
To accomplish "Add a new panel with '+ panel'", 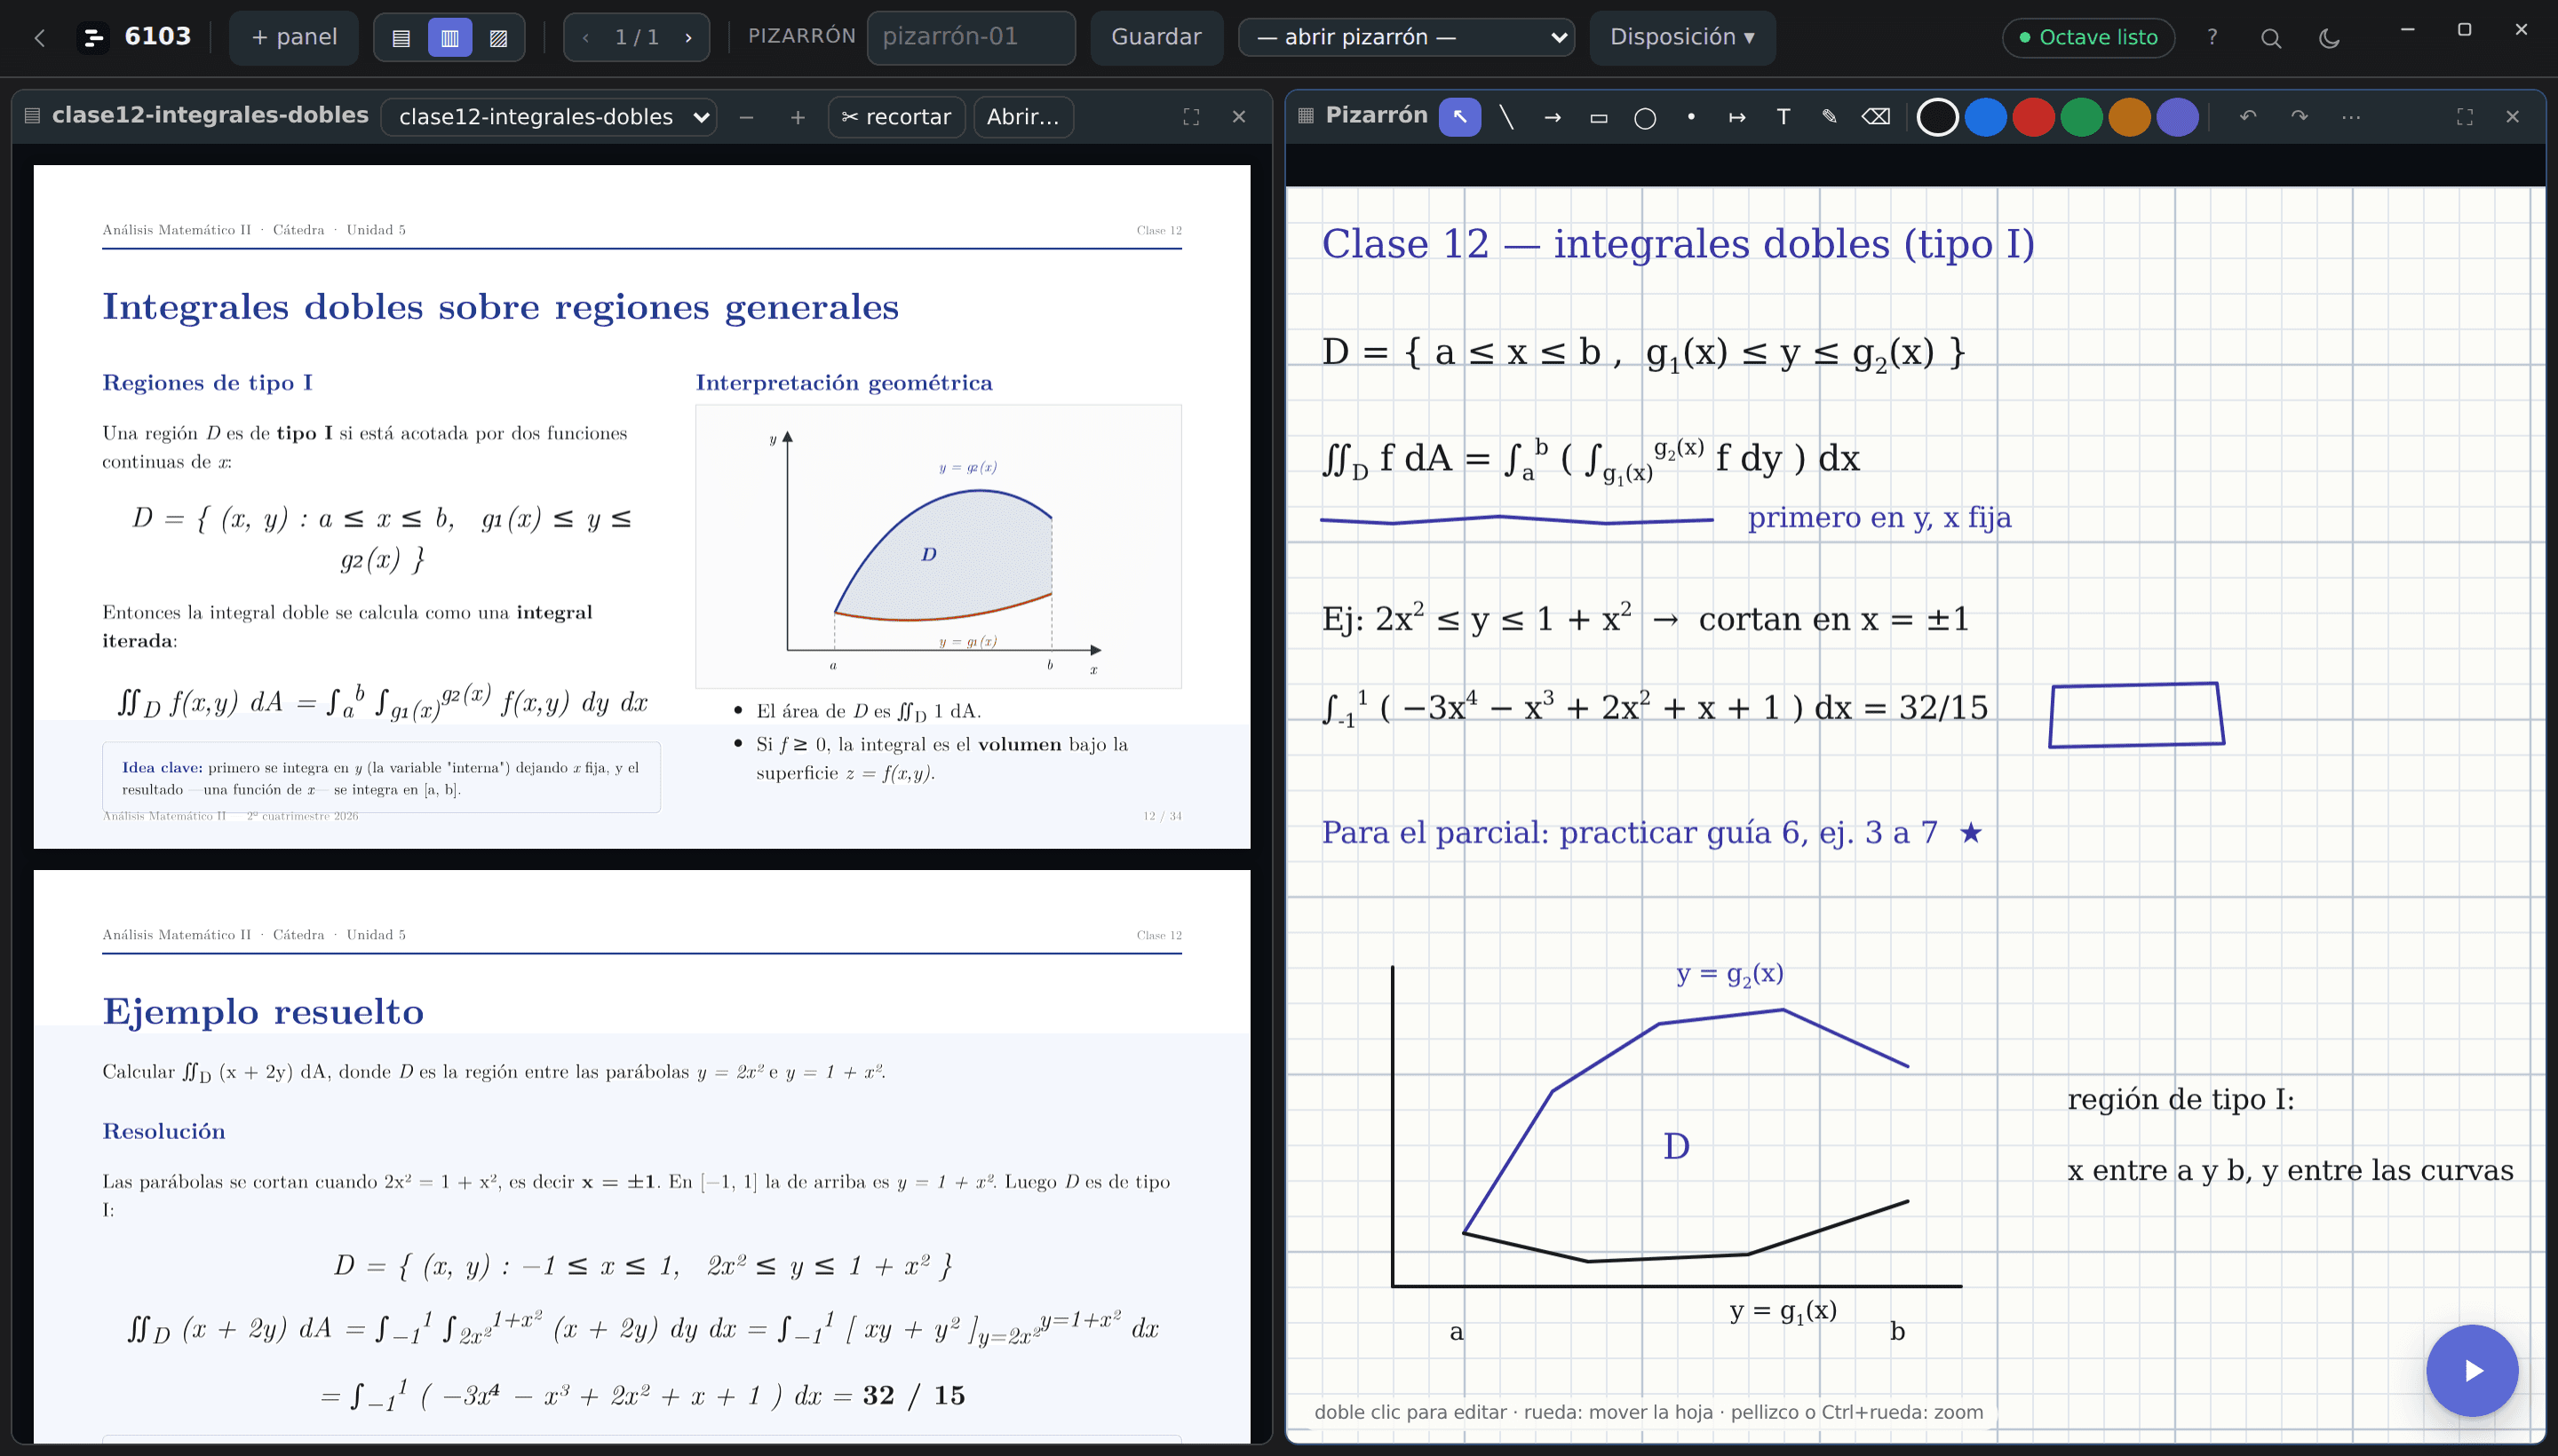I will click(293, 38).
